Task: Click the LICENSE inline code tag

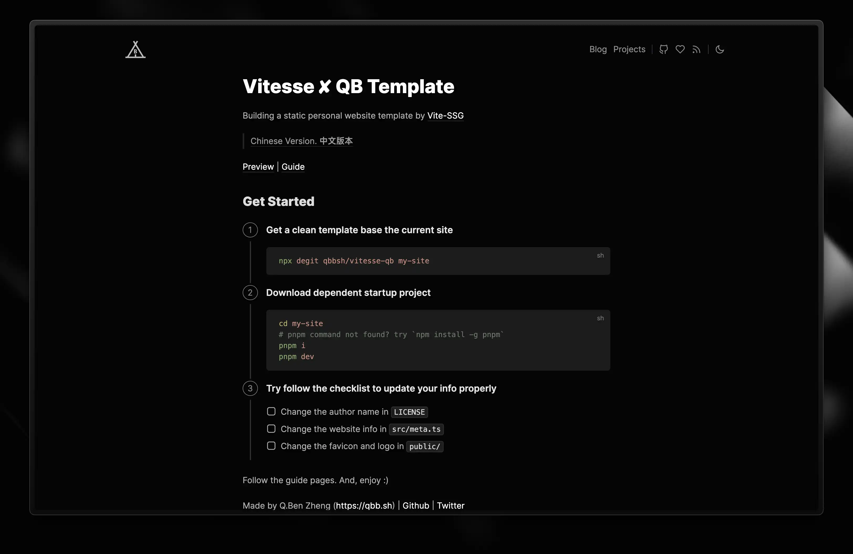Action: pyautogui.click(x=409, y=412)
